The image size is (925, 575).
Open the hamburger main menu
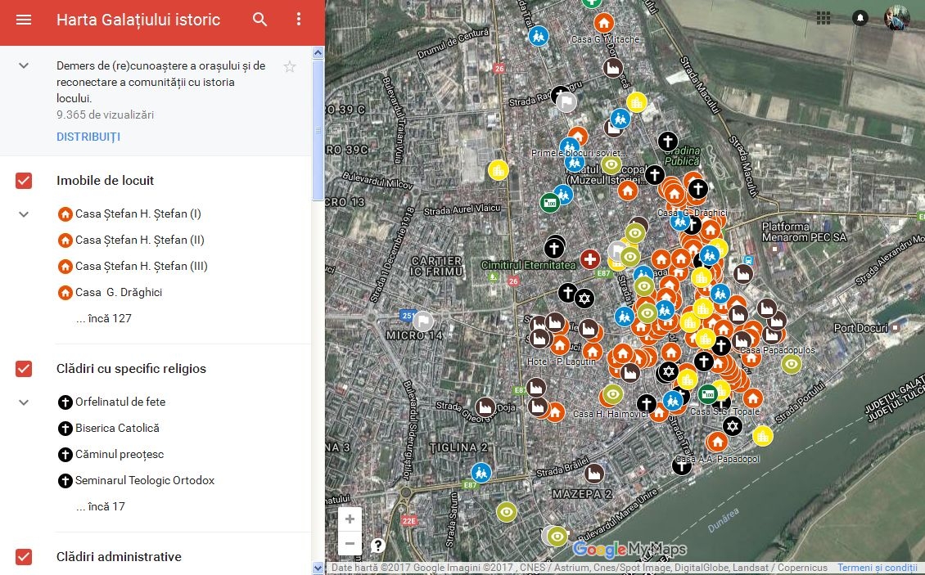point(24,20)
